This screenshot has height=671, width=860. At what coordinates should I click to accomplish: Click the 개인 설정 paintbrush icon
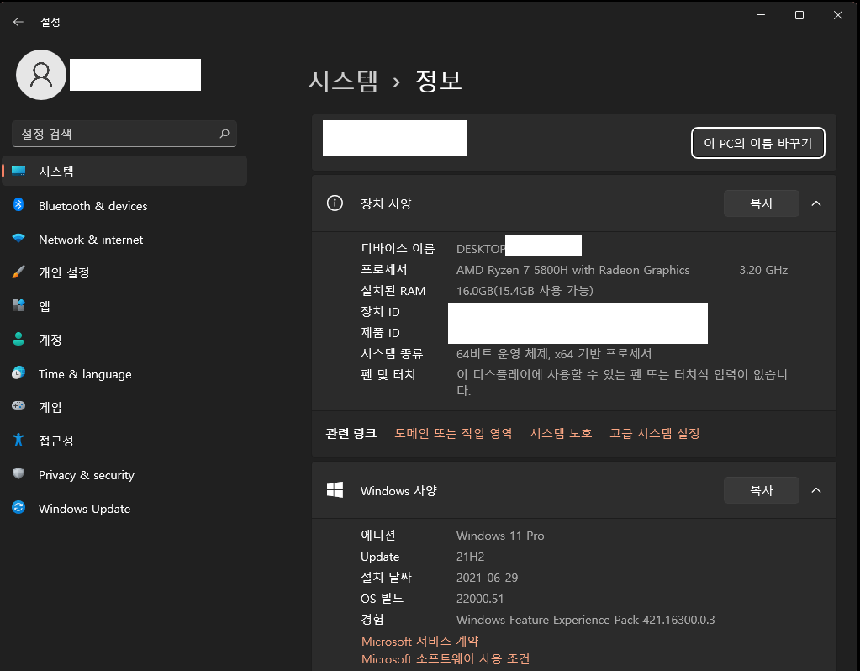pos(18,272)
